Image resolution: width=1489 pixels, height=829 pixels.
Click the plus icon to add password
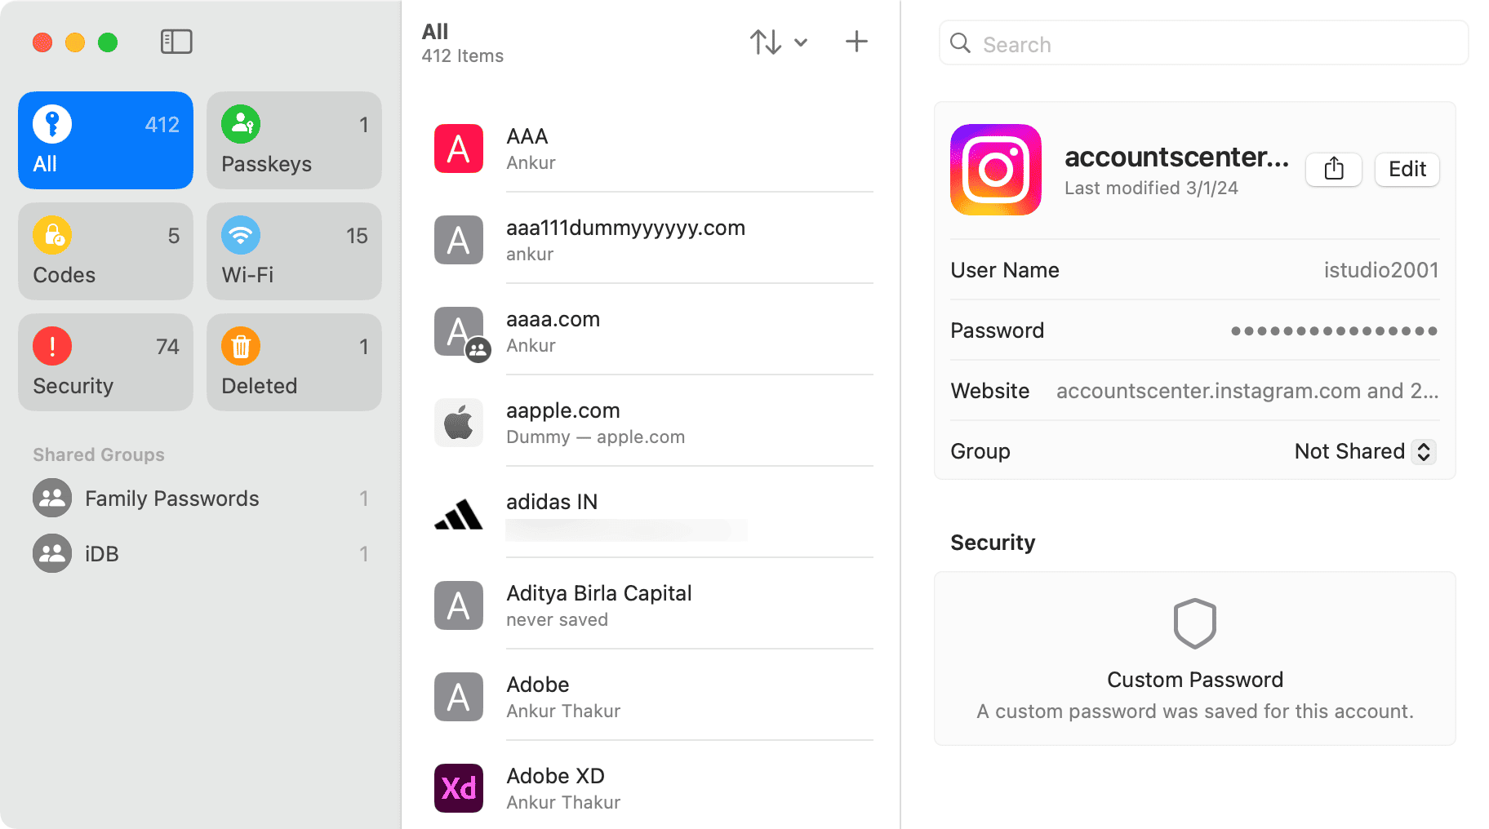(856, 42)
